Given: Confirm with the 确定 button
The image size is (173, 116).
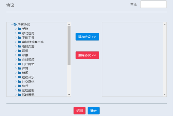Looking at the screenshot, I should pyautogui.click(x=94, y=111).
